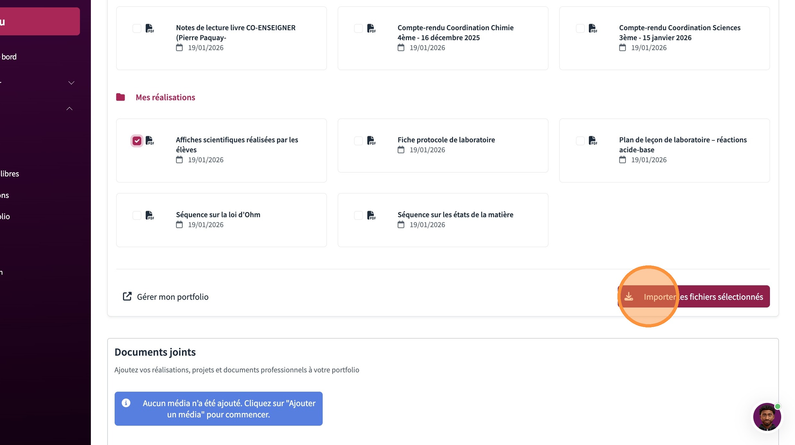Expand the sidebar section with the down chevron

click(x=71, y=83)
